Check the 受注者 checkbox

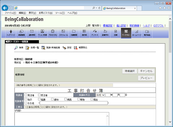tap(39, 95)
